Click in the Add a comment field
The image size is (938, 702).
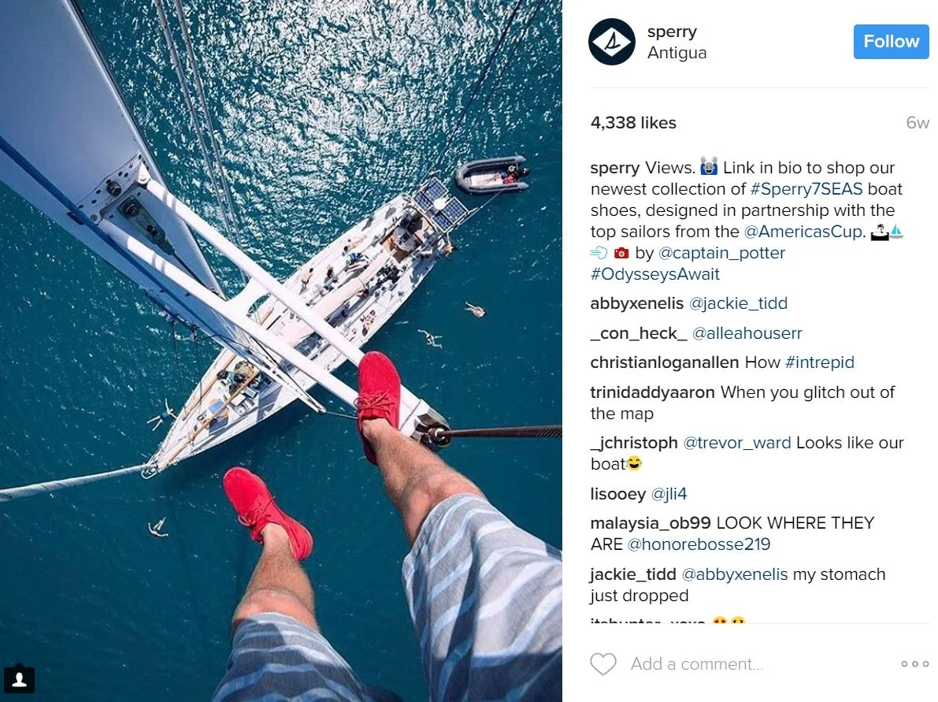[697, 663]
